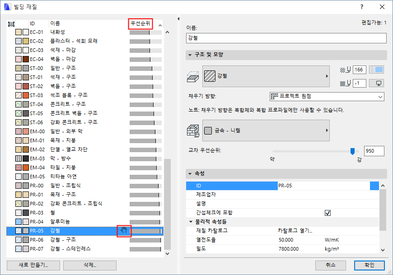This screenshot has height=275, width=393.
Task: Click the surface icon of EM-04
Action: point(26,168)
